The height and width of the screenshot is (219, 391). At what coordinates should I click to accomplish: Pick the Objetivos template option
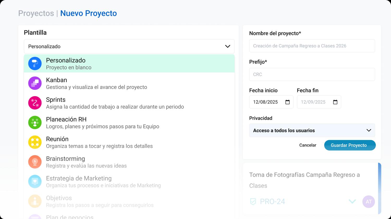(x=129, y=201)
